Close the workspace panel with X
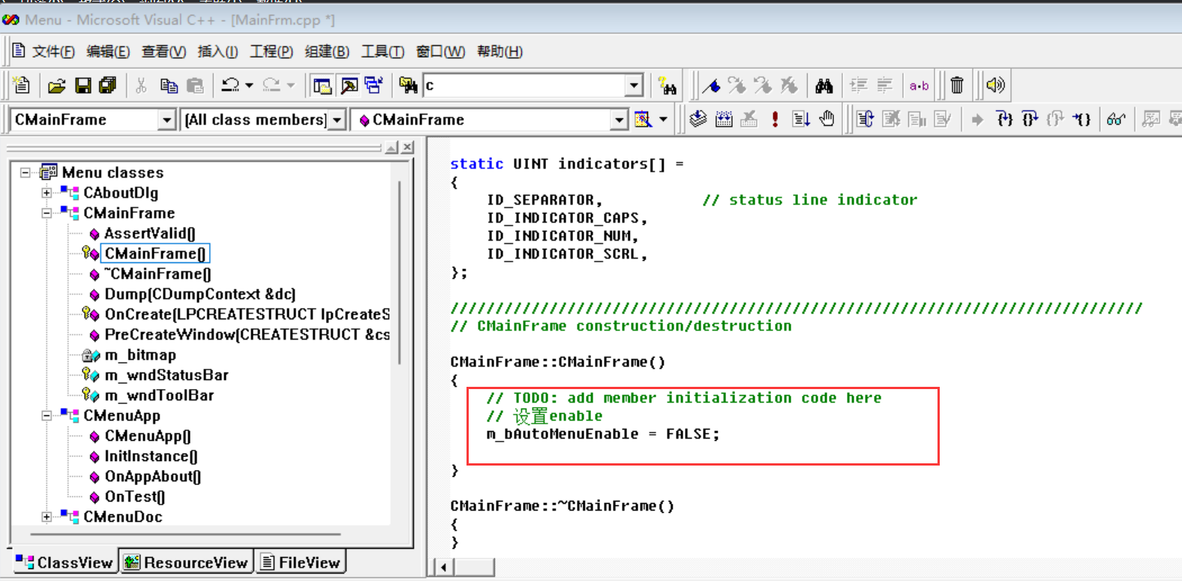The width and height of the screenshot is (1182, 581). 407,148
